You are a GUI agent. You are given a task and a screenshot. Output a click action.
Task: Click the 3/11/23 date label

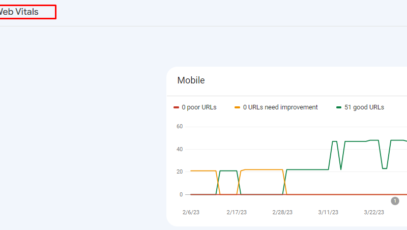pyautogui.click(x=329, y=212)
